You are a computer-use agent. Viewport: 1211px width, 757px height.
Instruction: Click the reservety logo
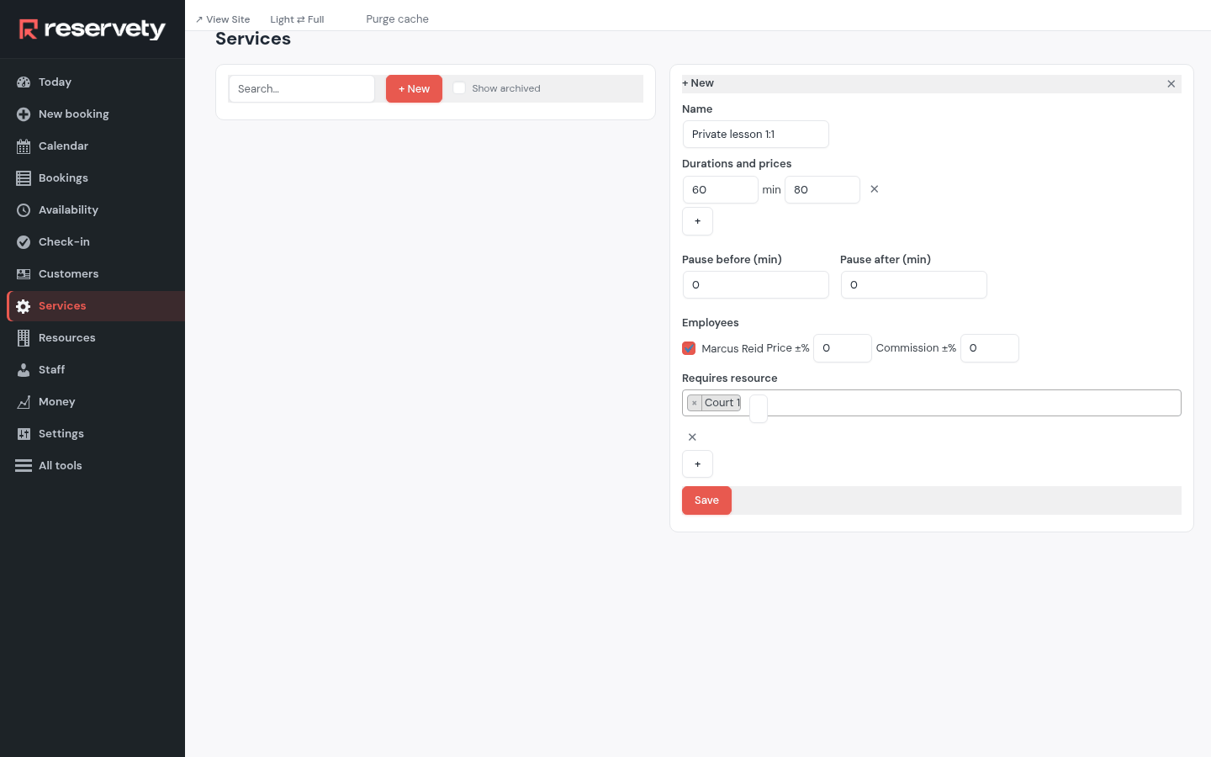[93, 29]
